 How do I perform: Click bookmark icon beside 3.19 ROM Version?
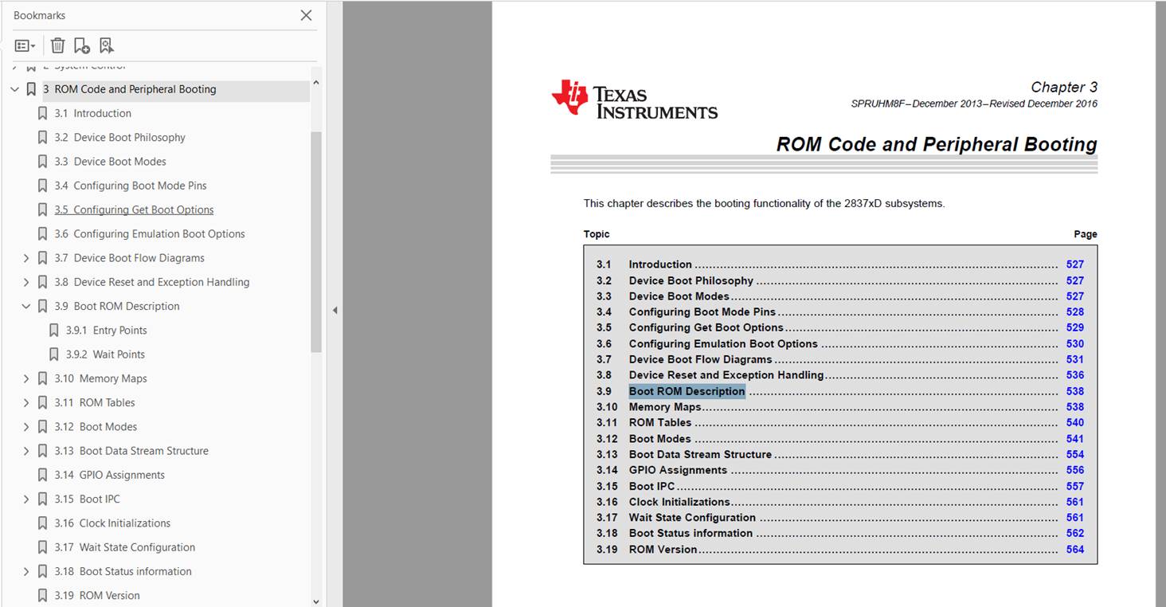pyautogui.click(x=43, y=595)
